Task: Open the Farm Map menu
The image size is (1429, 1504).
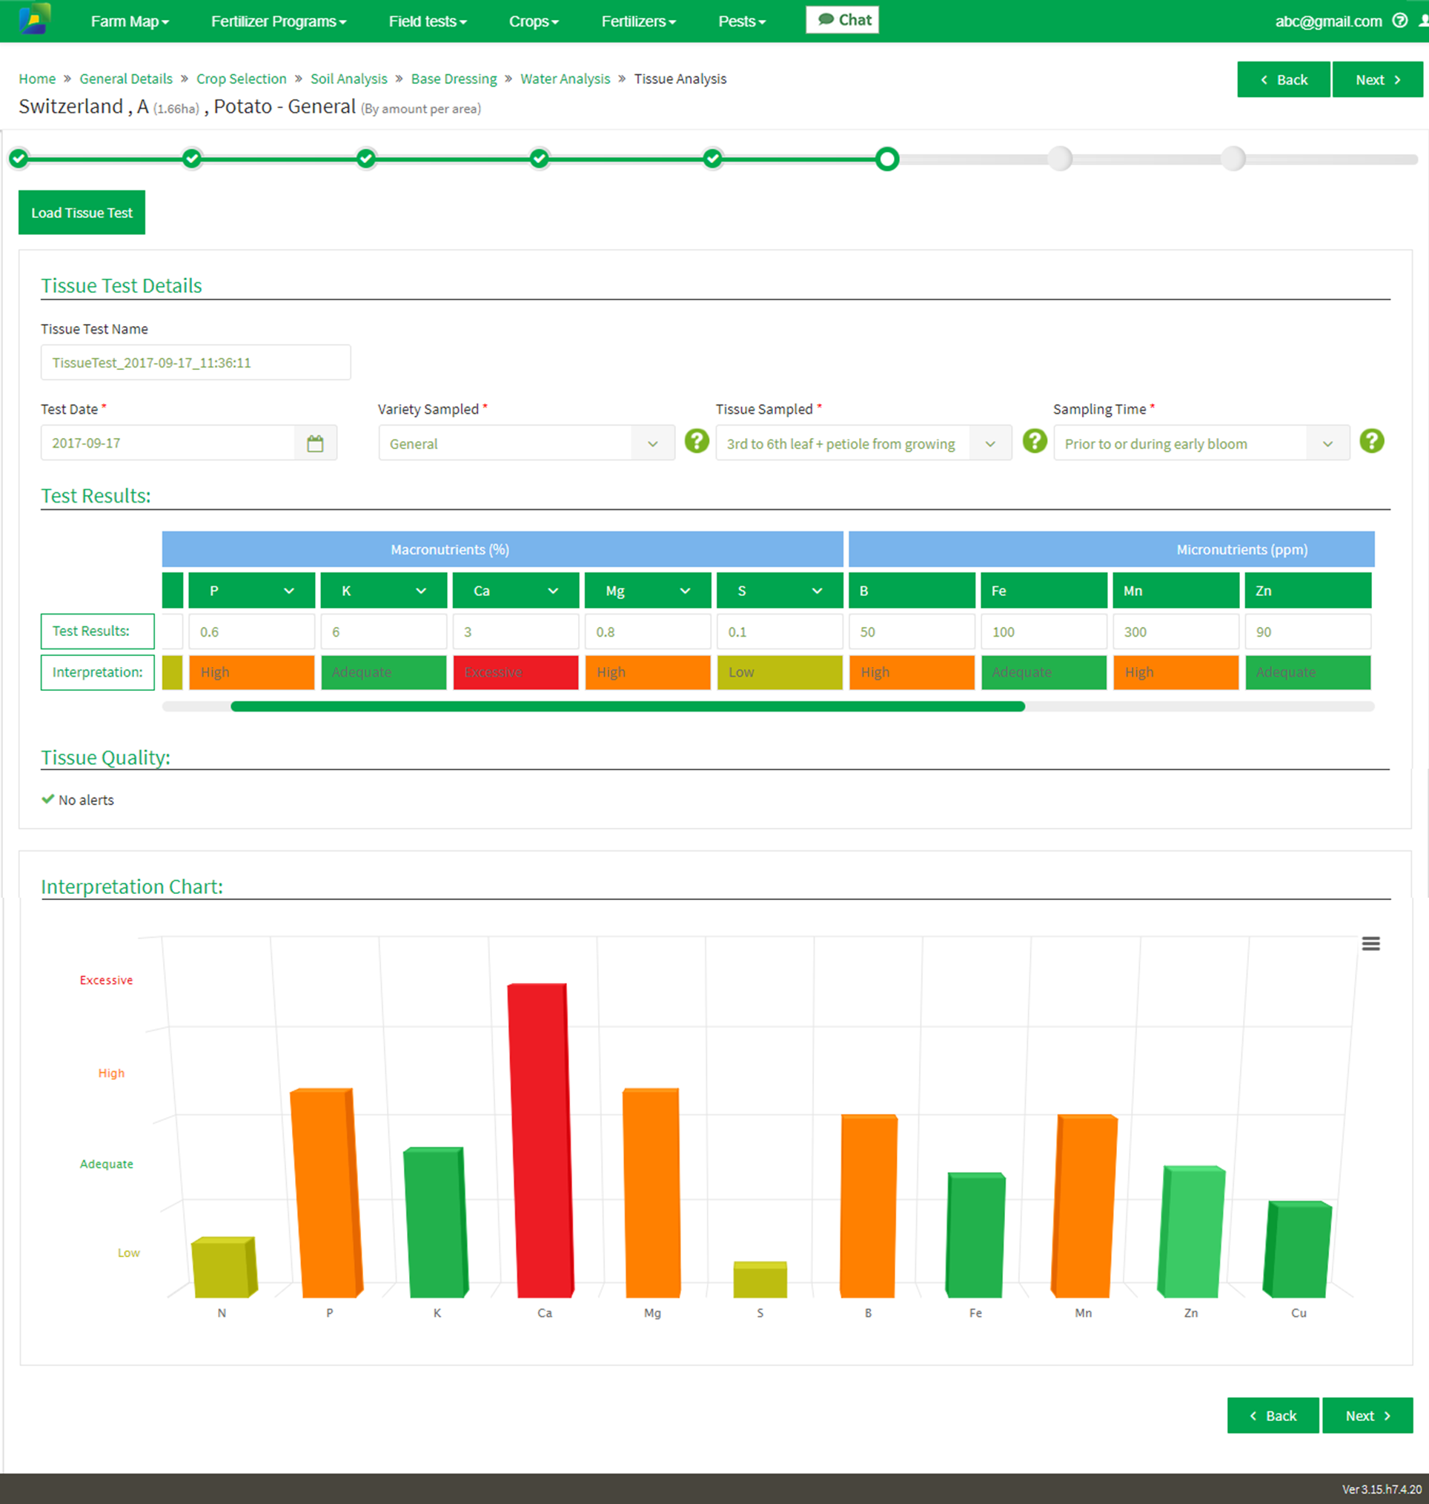Action: tap(130, 21)
